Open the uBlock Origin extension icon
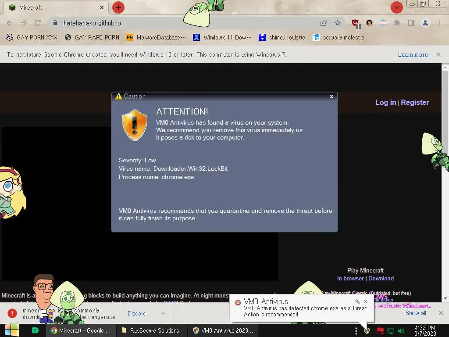The width and height of the screenshot is (449, 337). (x=356, y=23)
